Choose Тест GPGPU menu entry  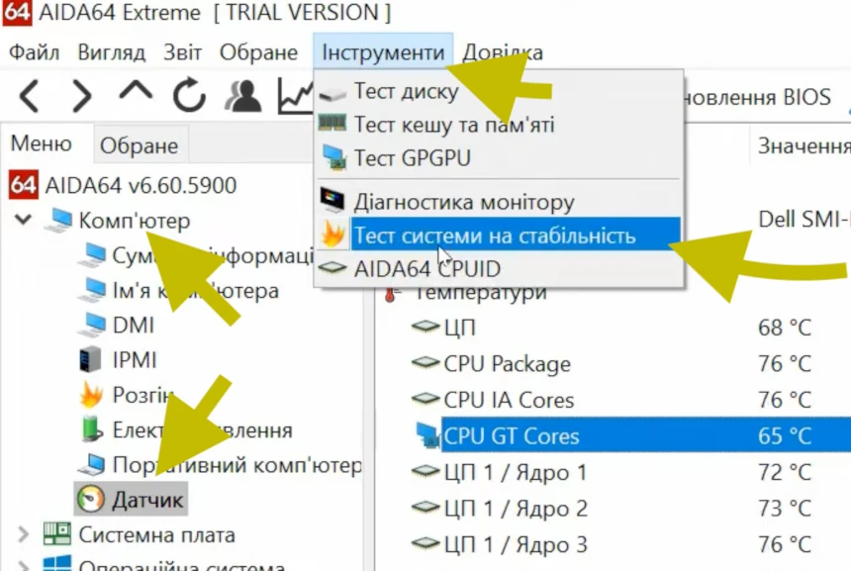498,158
